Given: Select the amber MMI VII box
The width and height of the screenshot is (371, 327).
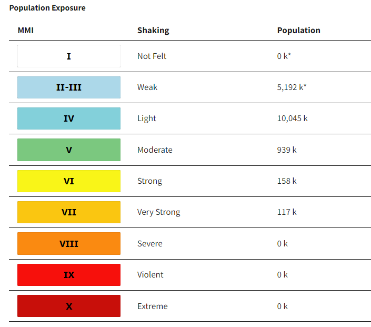Looking at the screenshot, I should click(x=69, y=212).
